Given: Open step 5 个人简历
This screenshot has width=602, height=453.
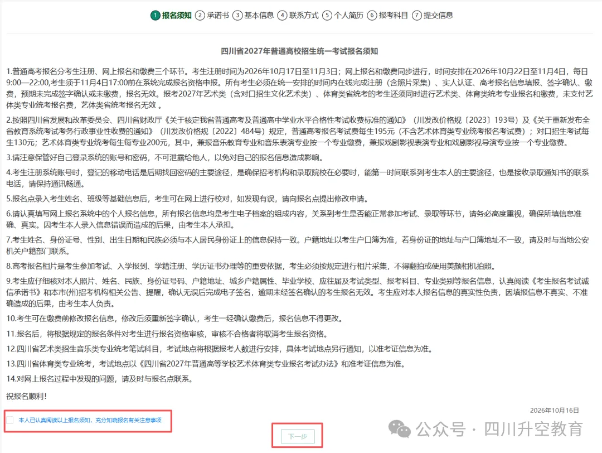Looking at the screenshot, I should [x=343, y=16].
